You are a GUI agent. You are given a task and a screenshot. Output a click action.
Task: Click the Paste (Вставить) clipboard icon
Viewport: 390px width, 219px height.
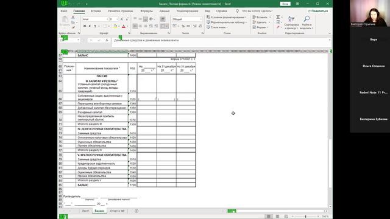(65, 21)
